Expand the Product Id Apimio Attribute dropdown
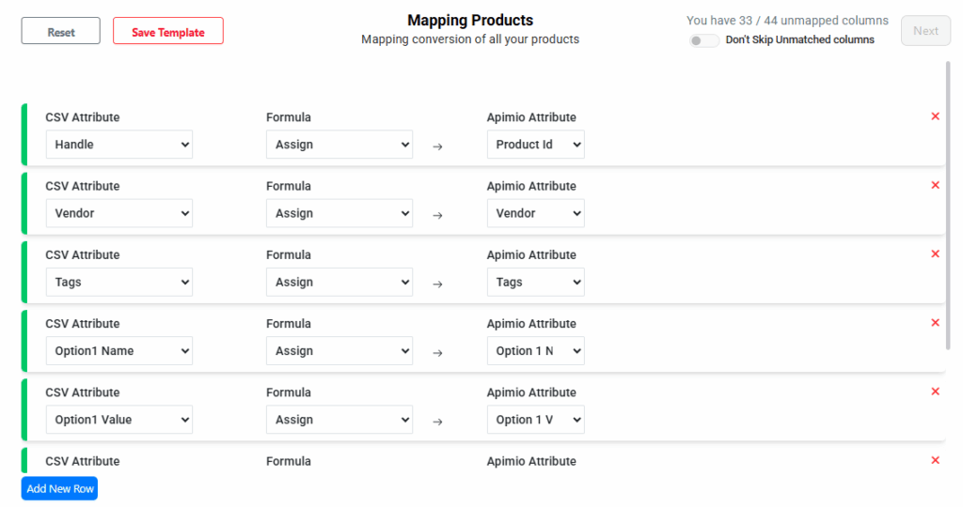This screenshot has height=507, width=963. tap(535, 145)
